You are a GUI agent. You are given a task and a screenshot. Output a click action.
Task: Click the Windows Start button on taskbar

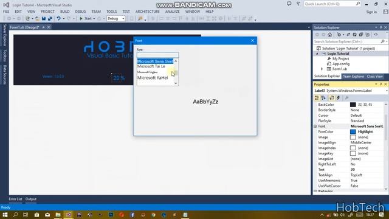[x=5, y=215]
